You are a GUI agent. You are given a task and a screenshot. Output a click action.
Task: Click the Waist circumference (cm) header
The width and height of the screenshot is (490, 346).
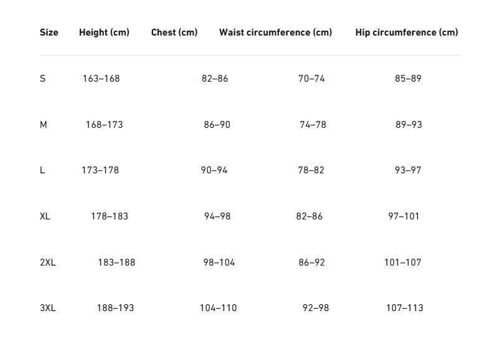coord(276,32)
